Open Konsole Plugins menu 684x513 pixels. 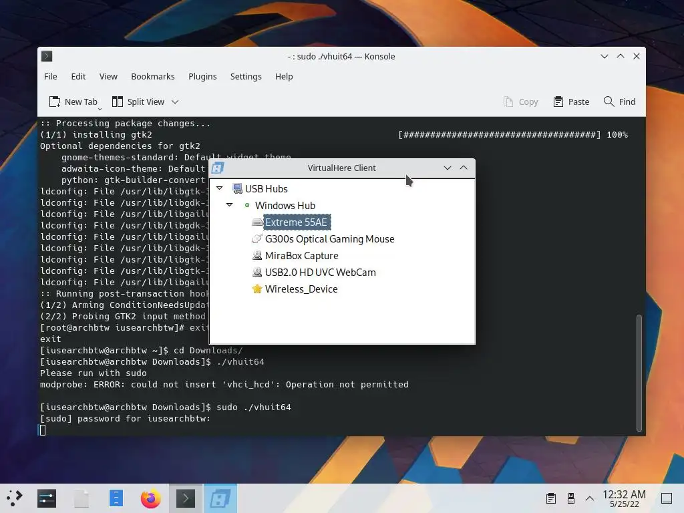202,76
